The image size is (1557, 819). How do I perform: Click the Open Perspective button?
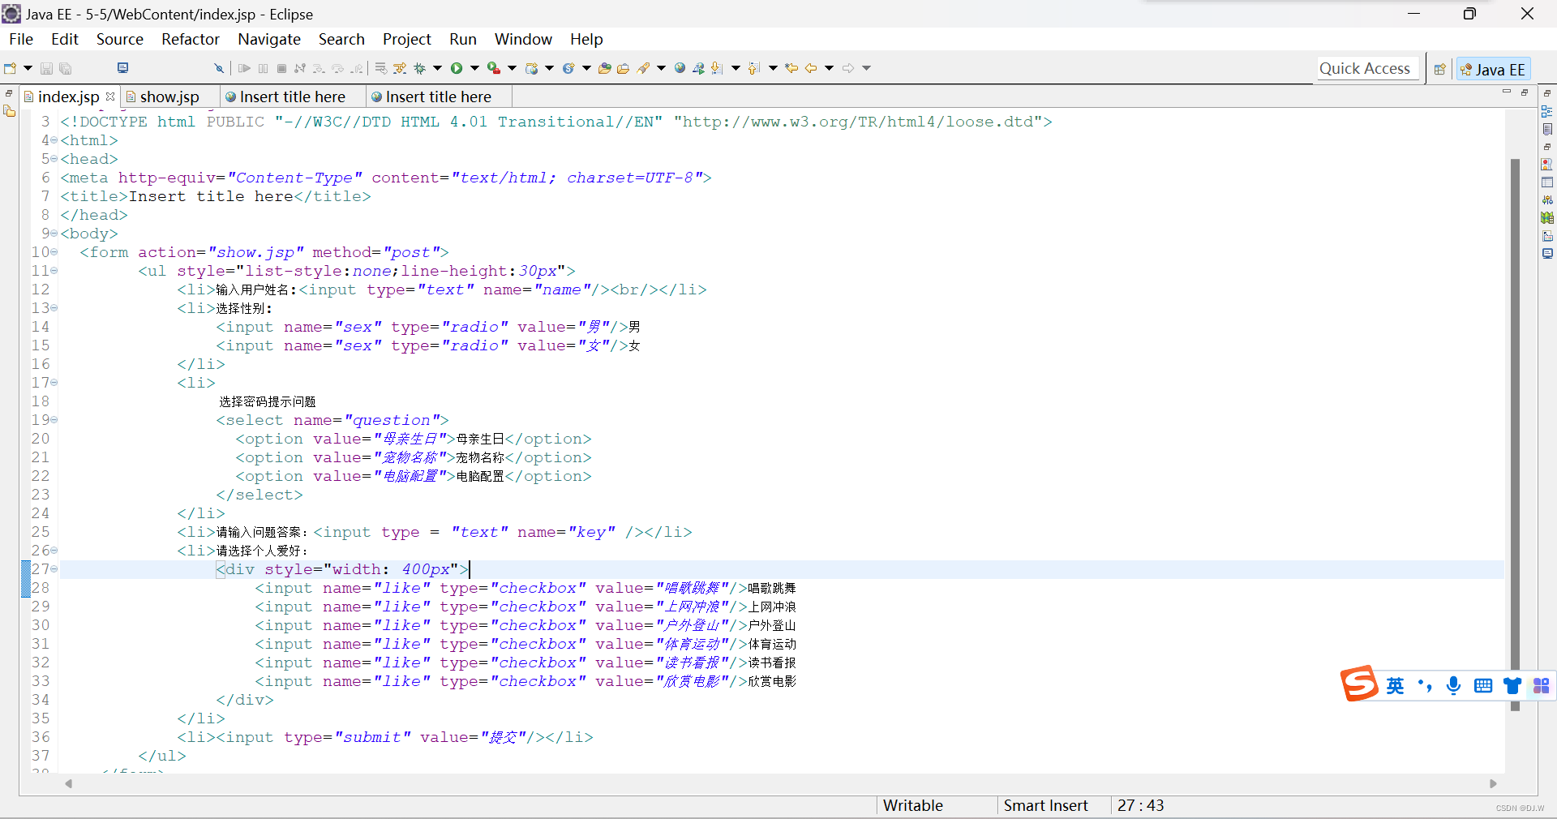coord(1439,70)
